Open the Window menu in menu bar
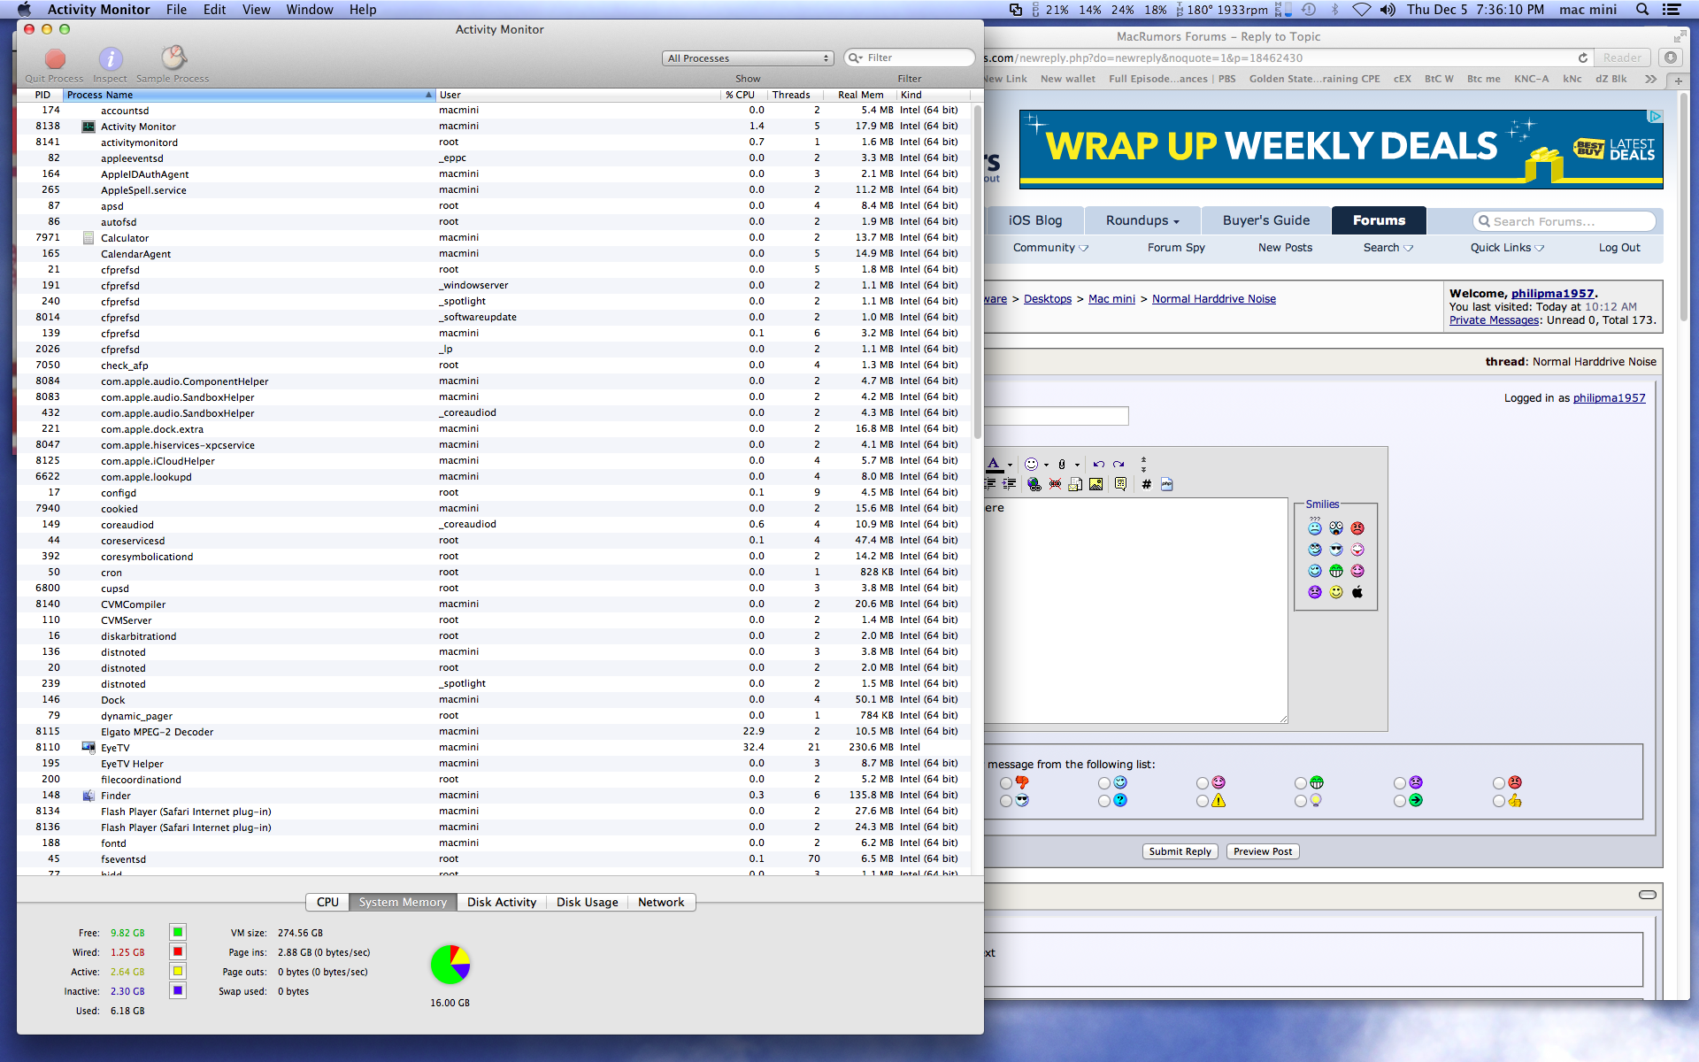The width and height of the screenshot is (1699, 1062). 310,10
